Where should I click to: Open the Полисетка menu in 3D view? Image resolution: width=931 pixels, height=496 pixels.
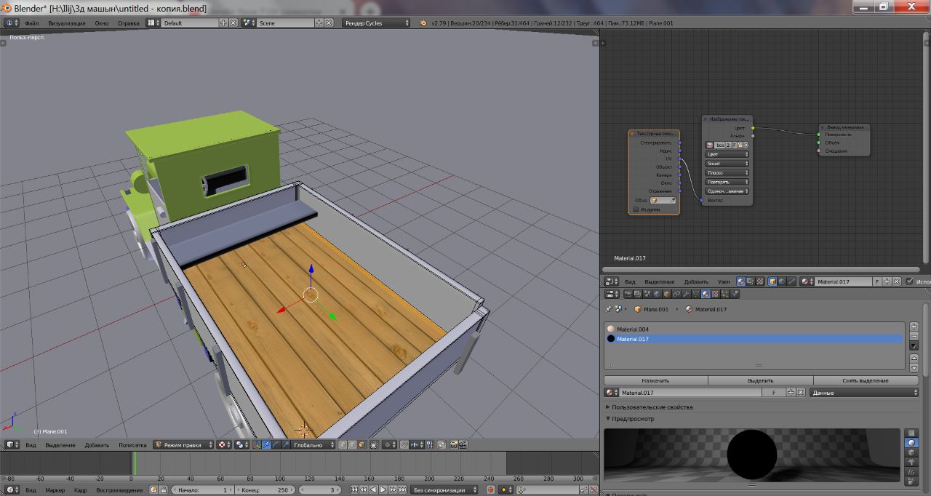(132, 445)
